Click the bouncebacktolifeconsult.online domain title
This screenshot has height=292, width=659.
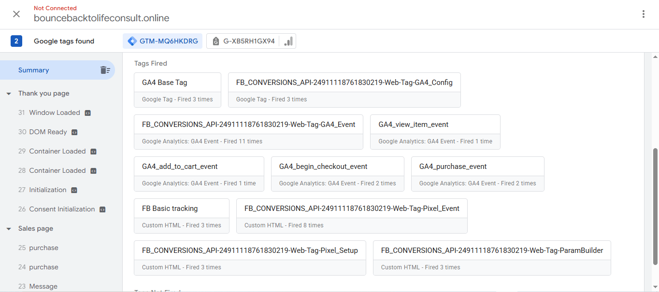(101, 18)
